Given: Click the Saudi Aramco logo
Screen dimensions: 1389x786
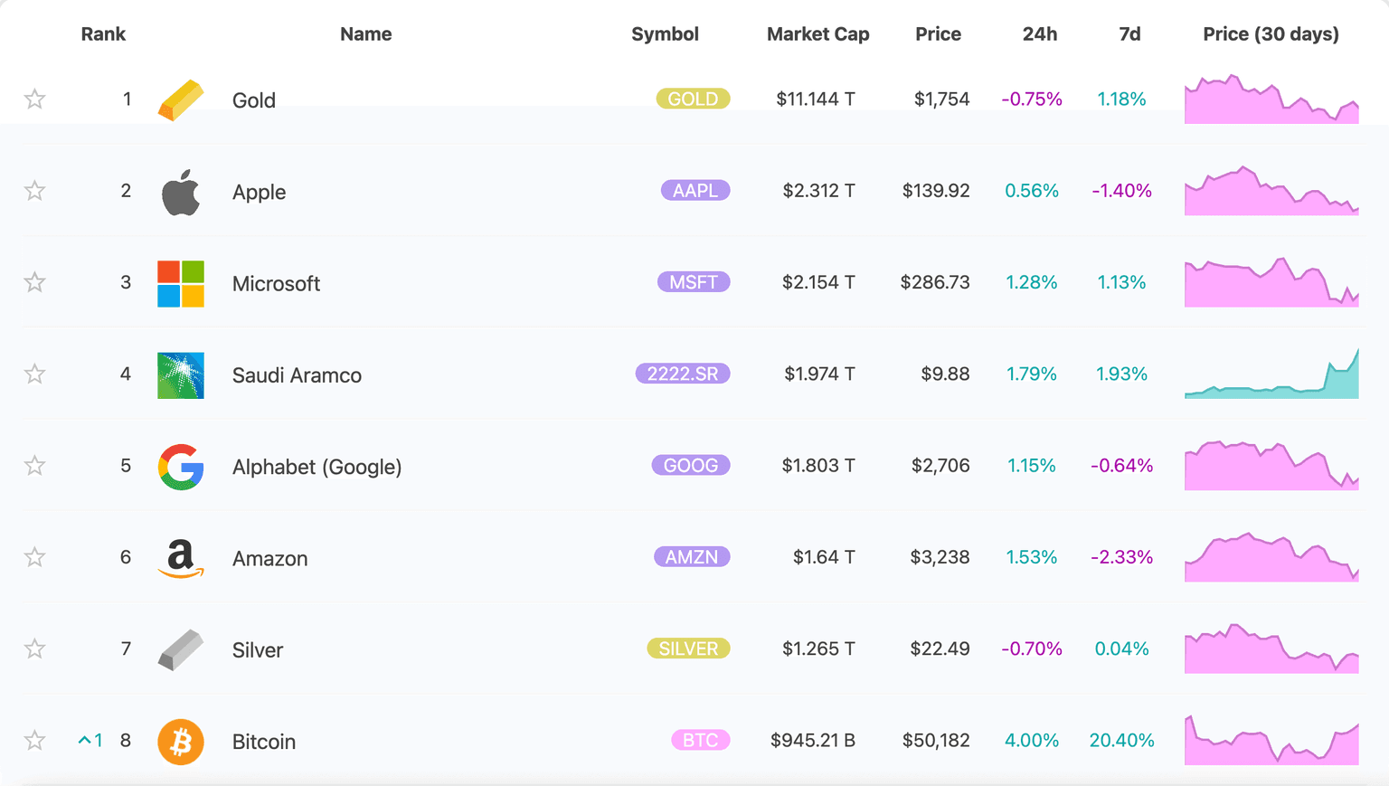Looking at the screenshot, I should (x=181, y=375).
